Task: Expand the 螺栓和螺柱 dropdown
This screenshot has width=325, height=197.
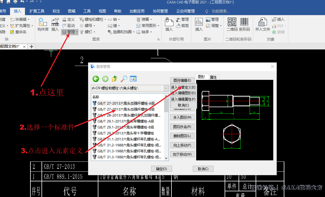Action: pos(105,20)
